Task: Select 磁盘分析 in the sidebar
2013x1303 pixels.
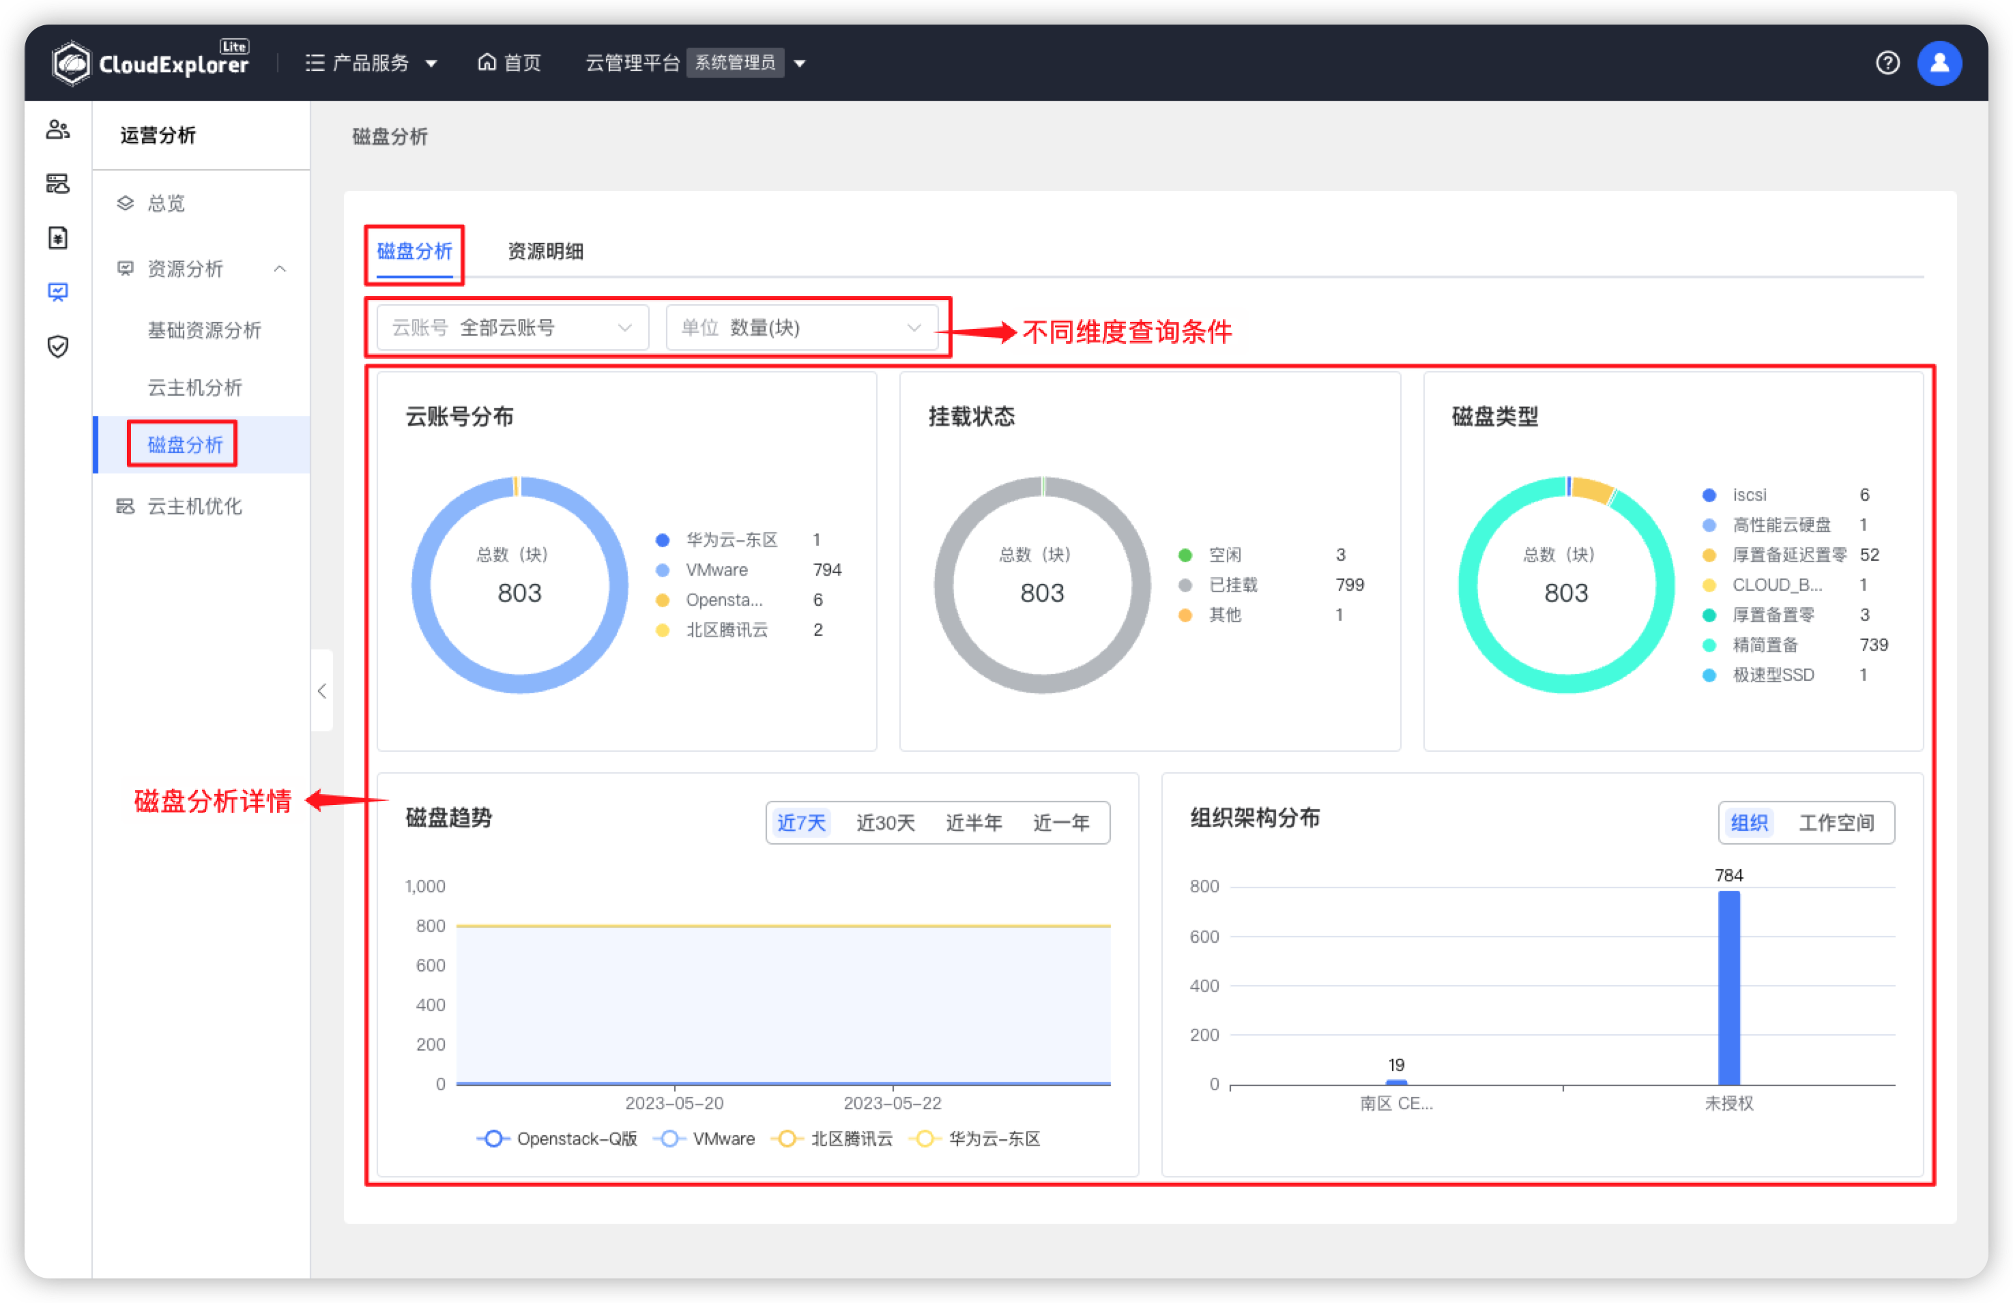Action: tap(185, 445)
